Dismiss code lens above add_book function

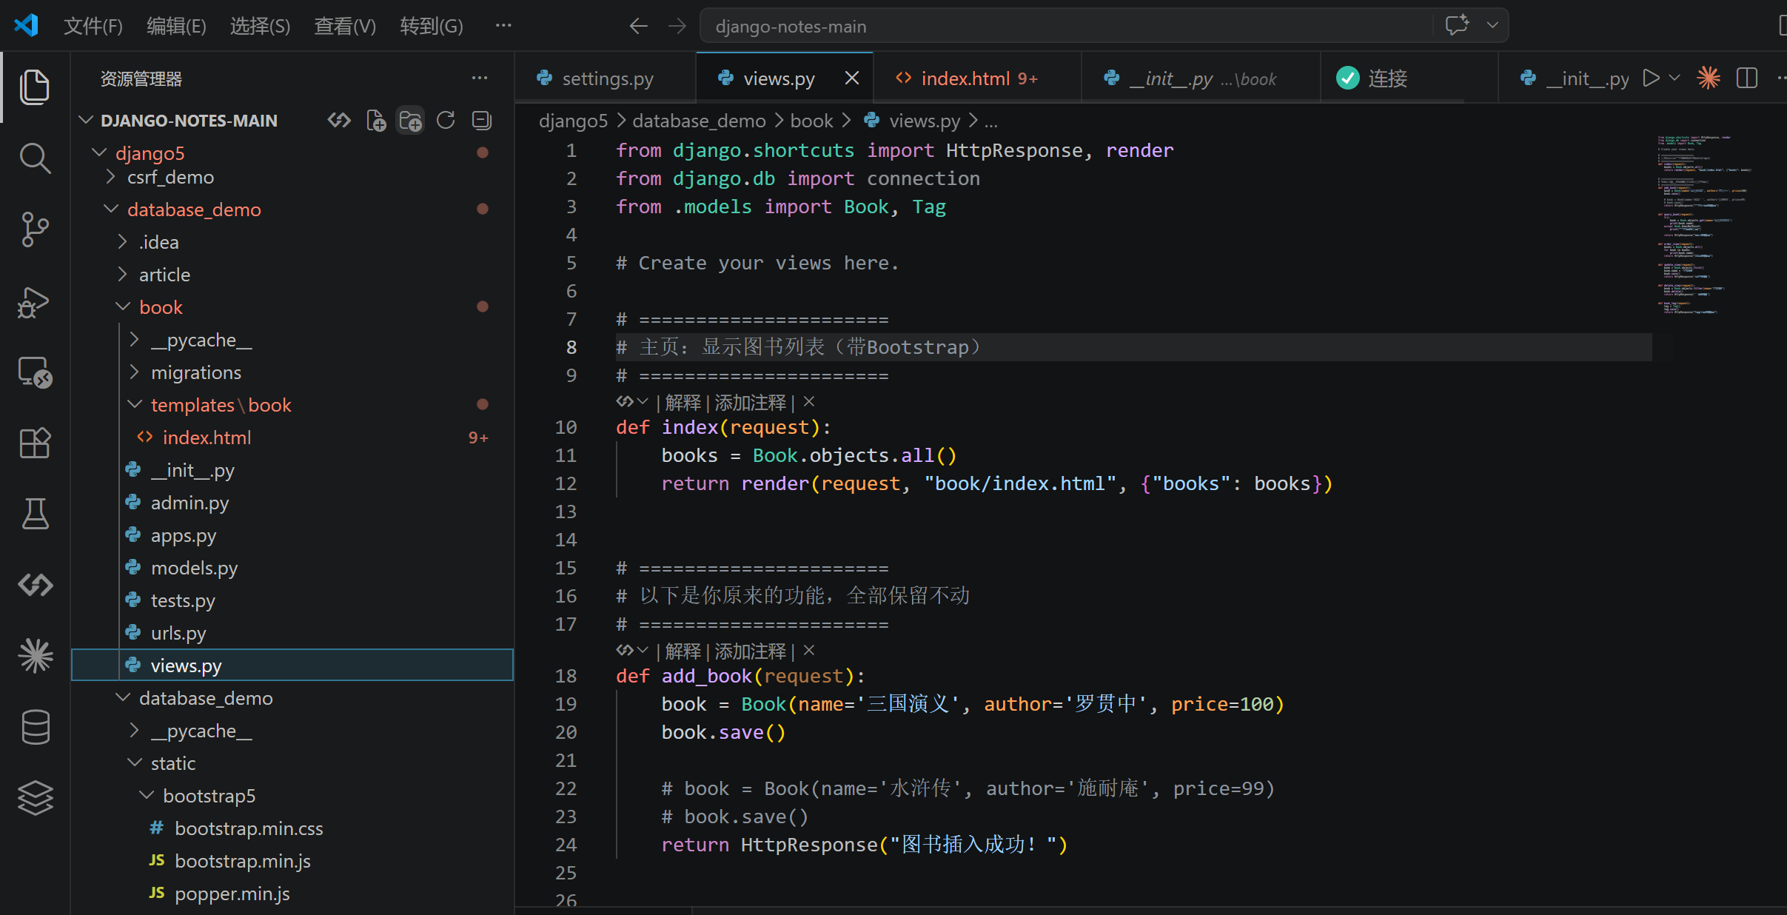click(809, 651)
